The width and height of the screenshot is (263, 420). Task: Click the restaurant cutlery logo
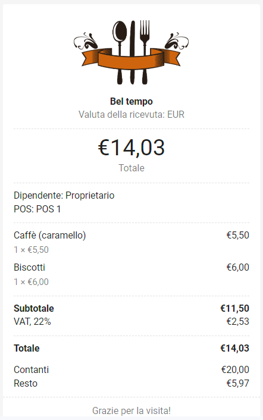[x=131, y=52]
